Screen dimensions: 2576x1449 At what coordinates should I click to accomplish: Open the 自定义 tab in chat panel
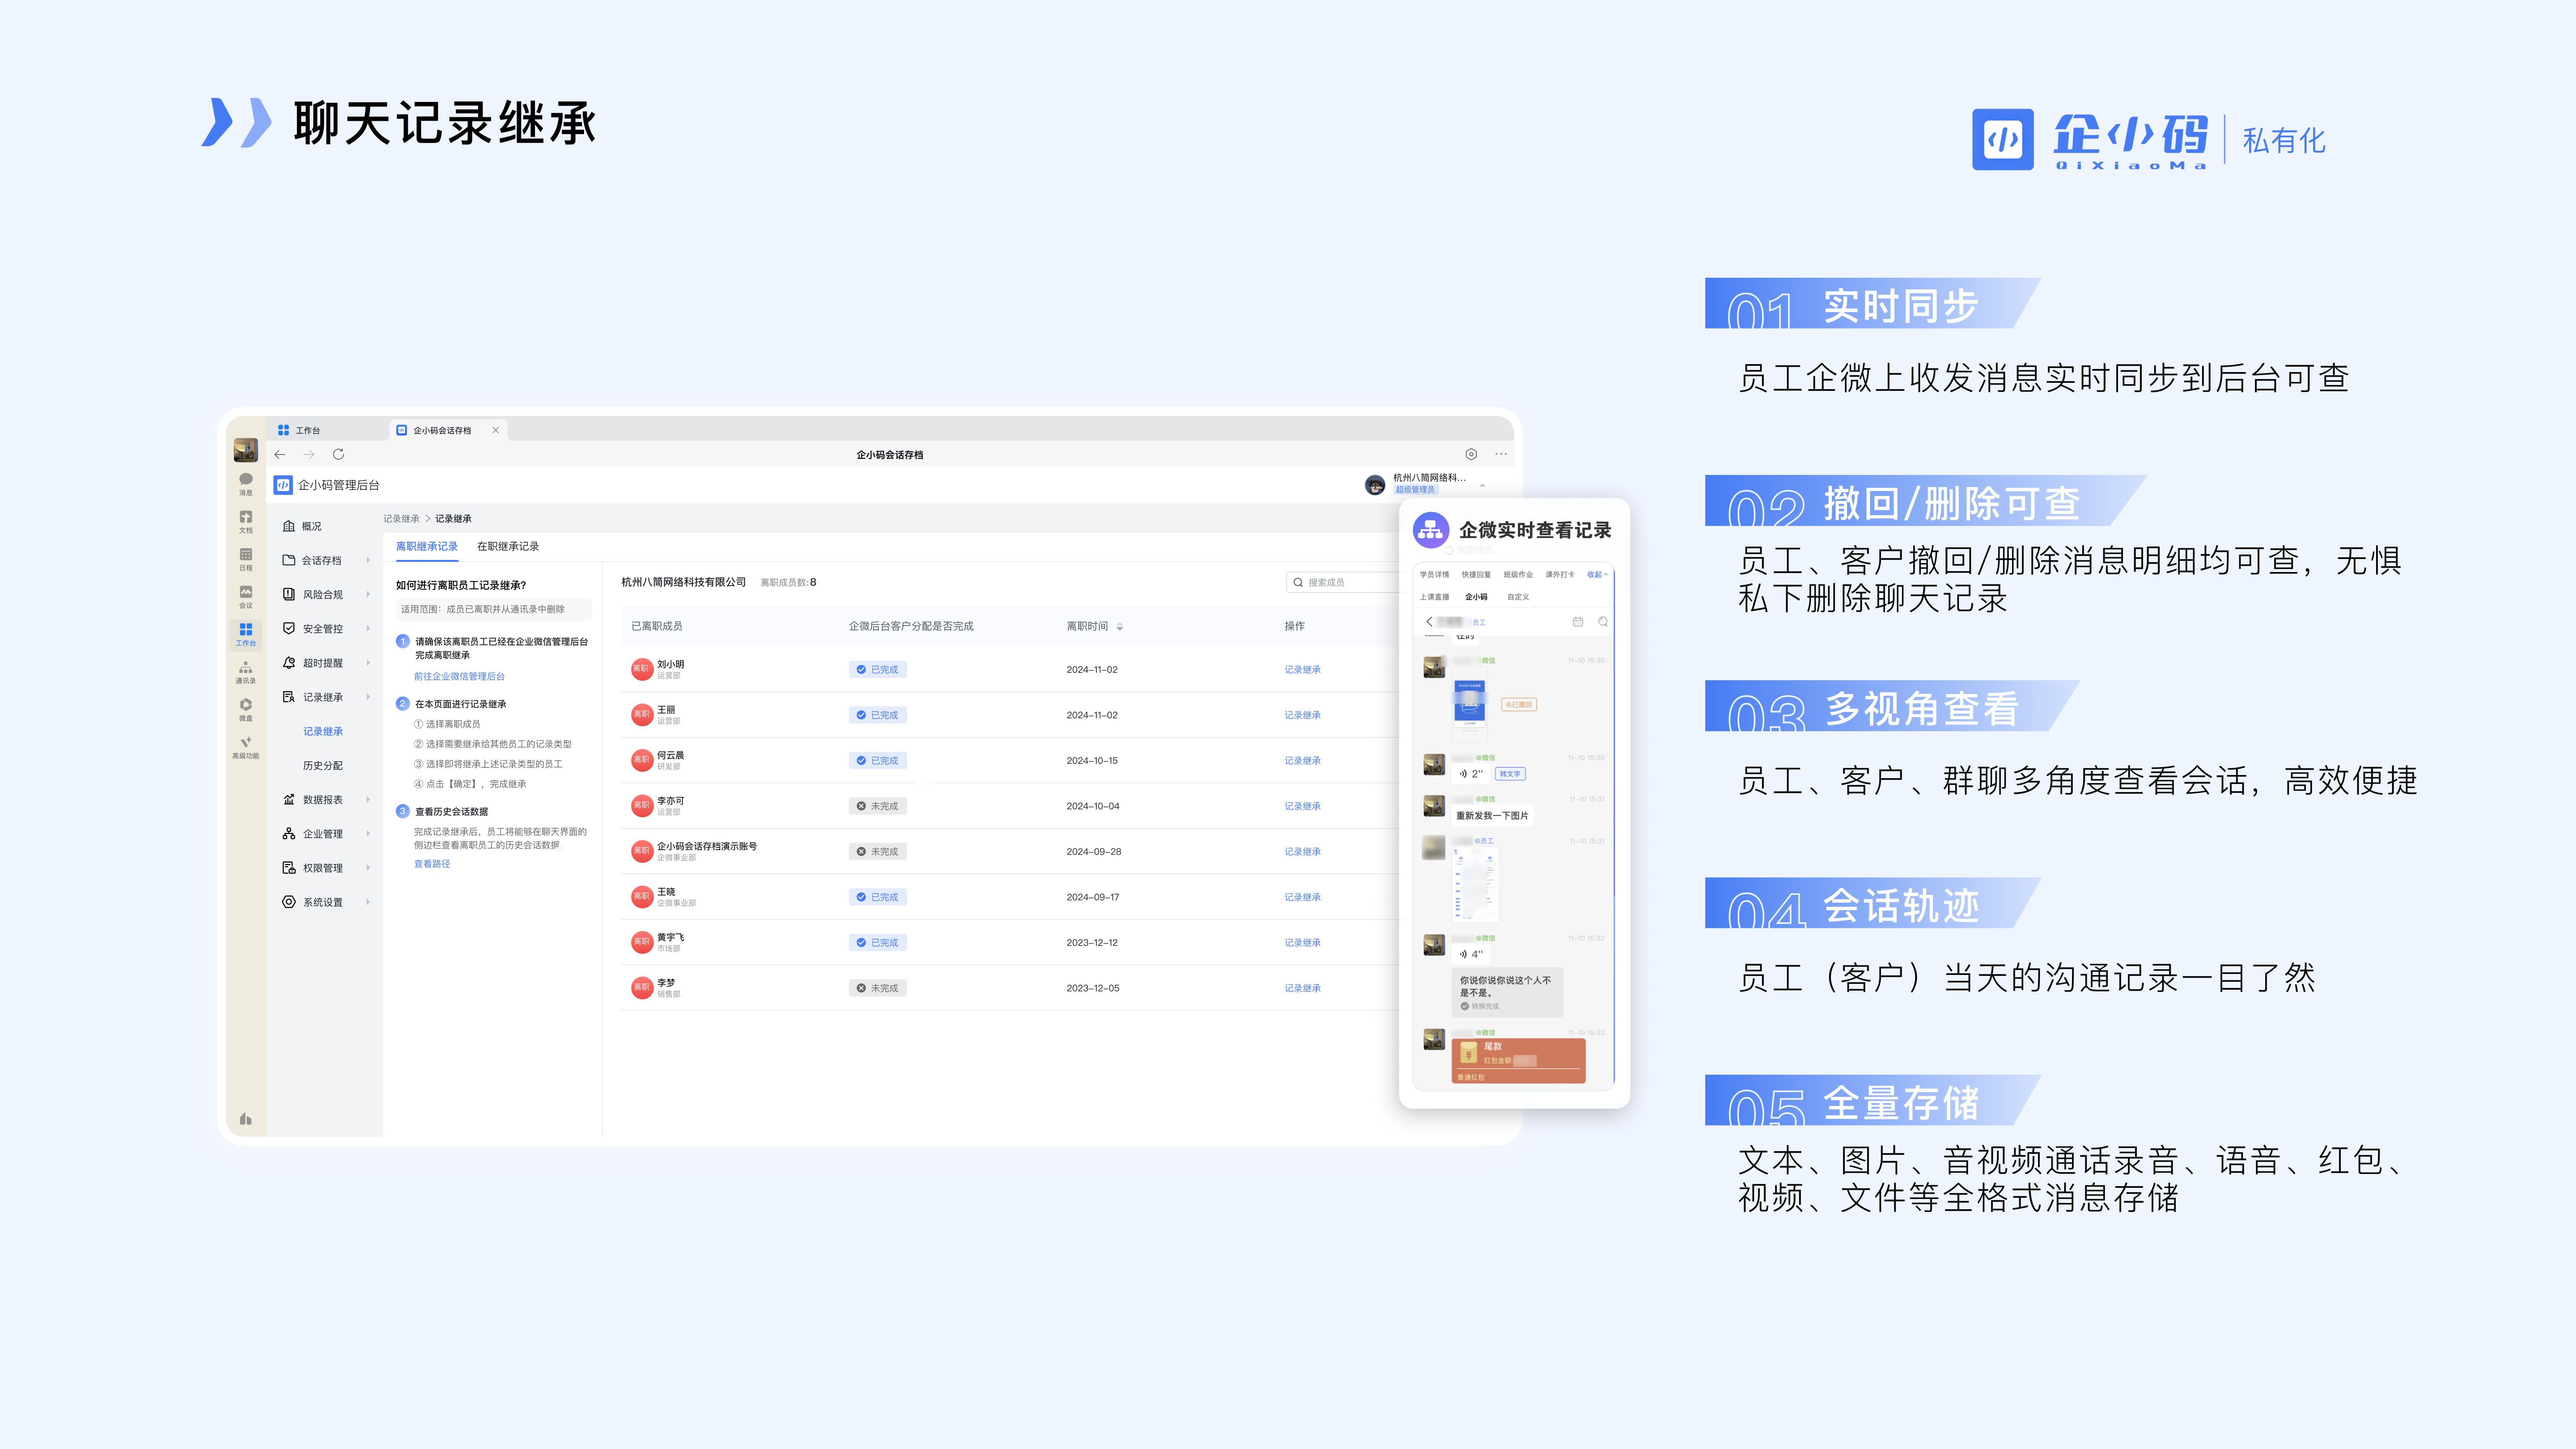click(x=1518, y=596)
